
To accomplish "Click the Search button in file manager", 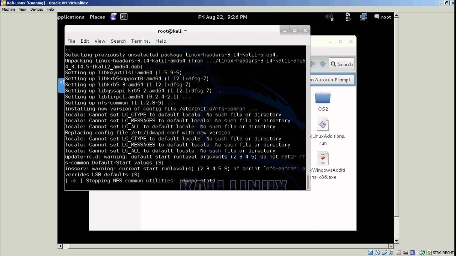I will [342, 64].
